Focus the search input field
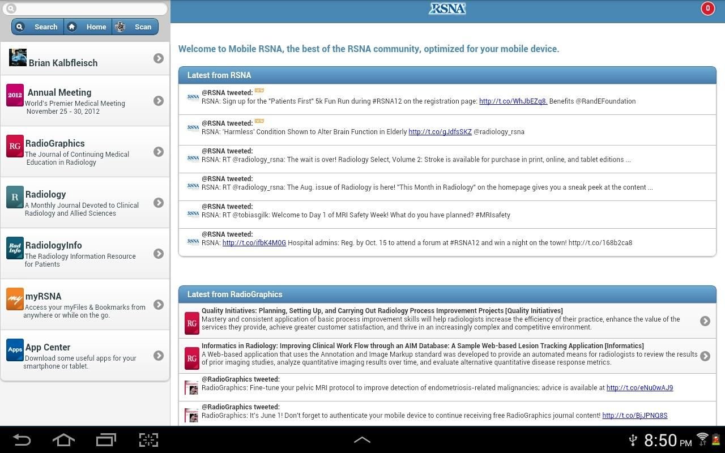Screen dimensions: 725x453 click(x=85, y=8)
